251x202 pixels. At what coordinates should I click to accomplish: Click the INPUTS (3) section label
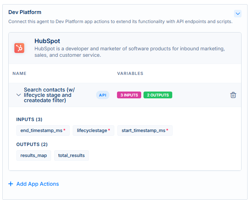pos(30,120)
